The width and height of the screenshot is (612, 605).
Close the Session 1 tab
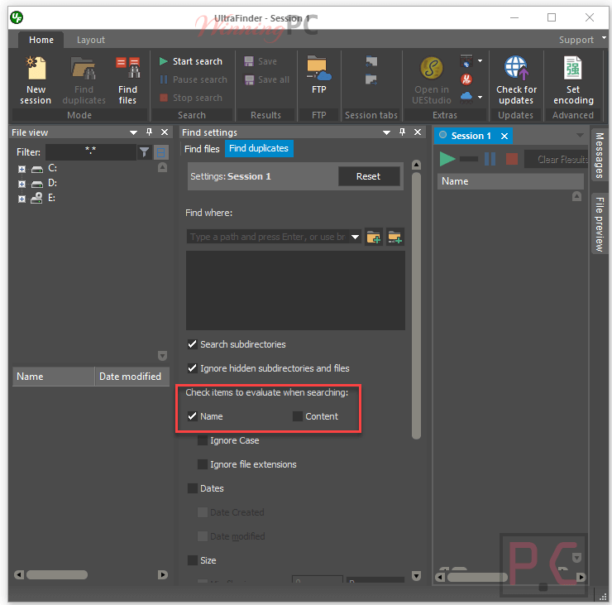point(504,136)
